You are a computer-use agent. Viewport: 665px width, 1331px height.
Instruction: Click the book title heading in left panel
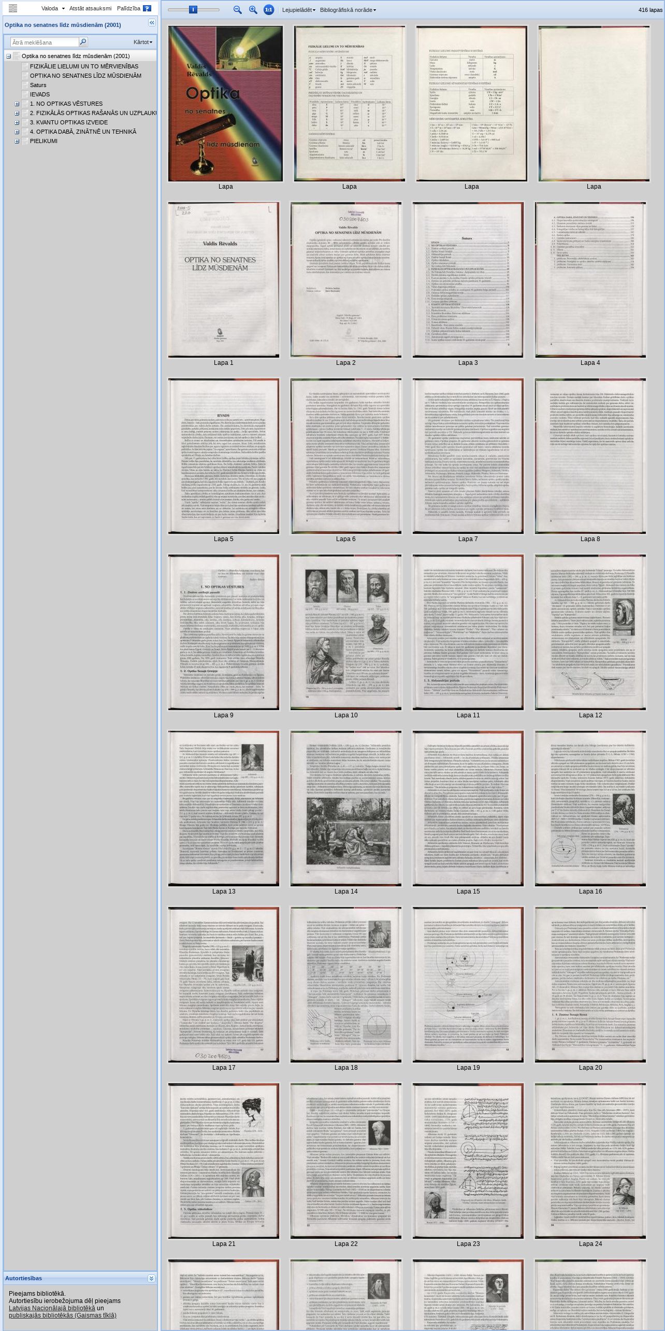pos(63,25)
